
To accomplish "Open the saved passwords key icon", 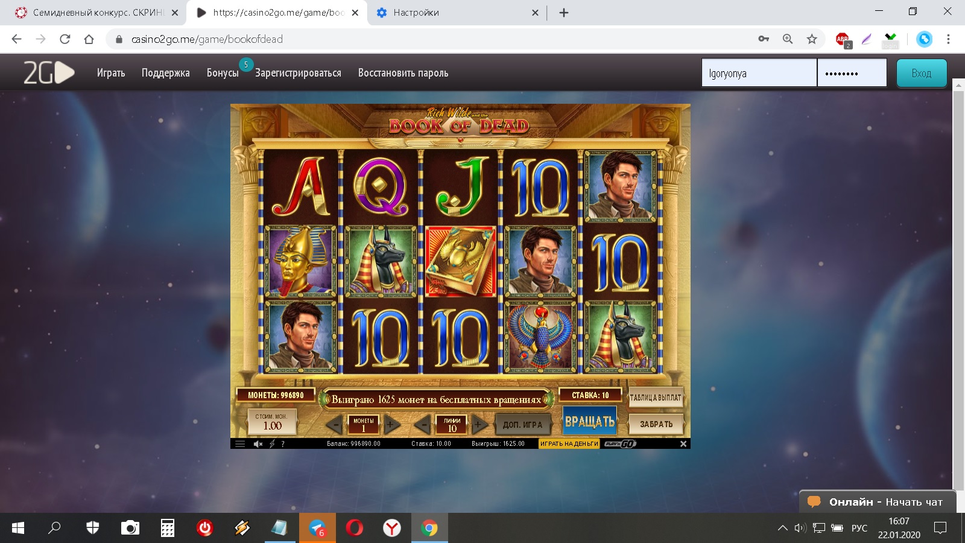I will coord(764,39).
